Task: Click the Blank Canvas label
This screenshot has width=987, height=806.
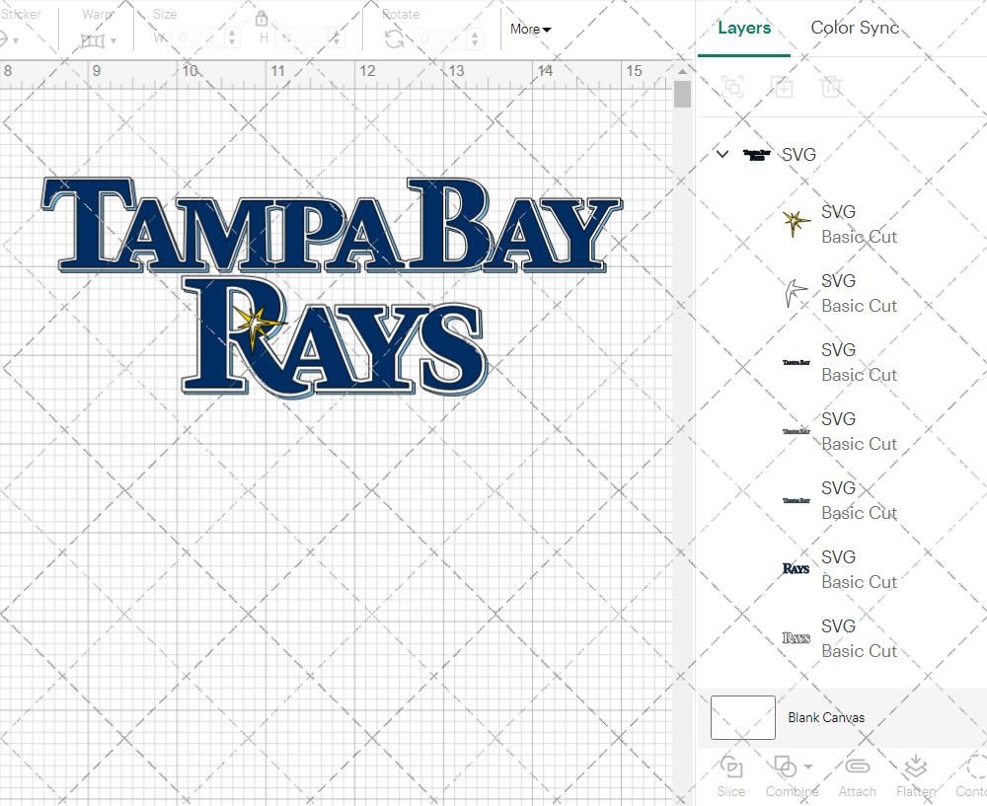Action: click(x=826, y=717)
